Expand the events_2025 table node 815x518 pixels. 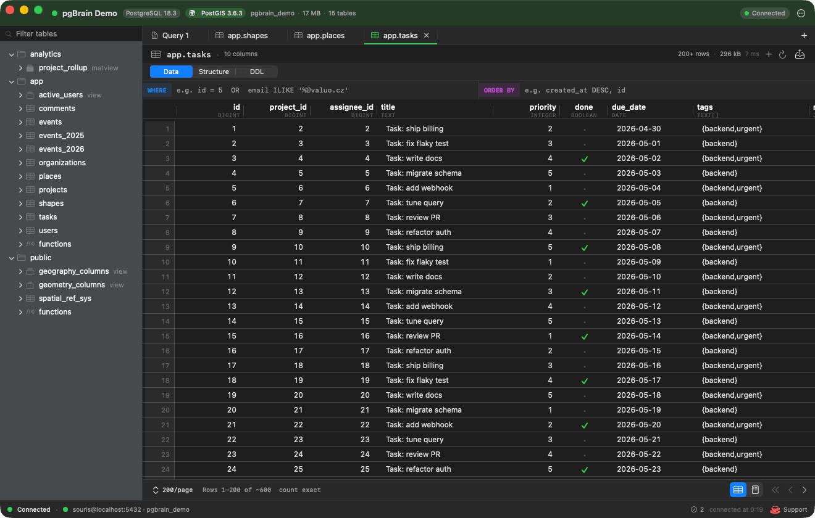[x=20, y=136]
